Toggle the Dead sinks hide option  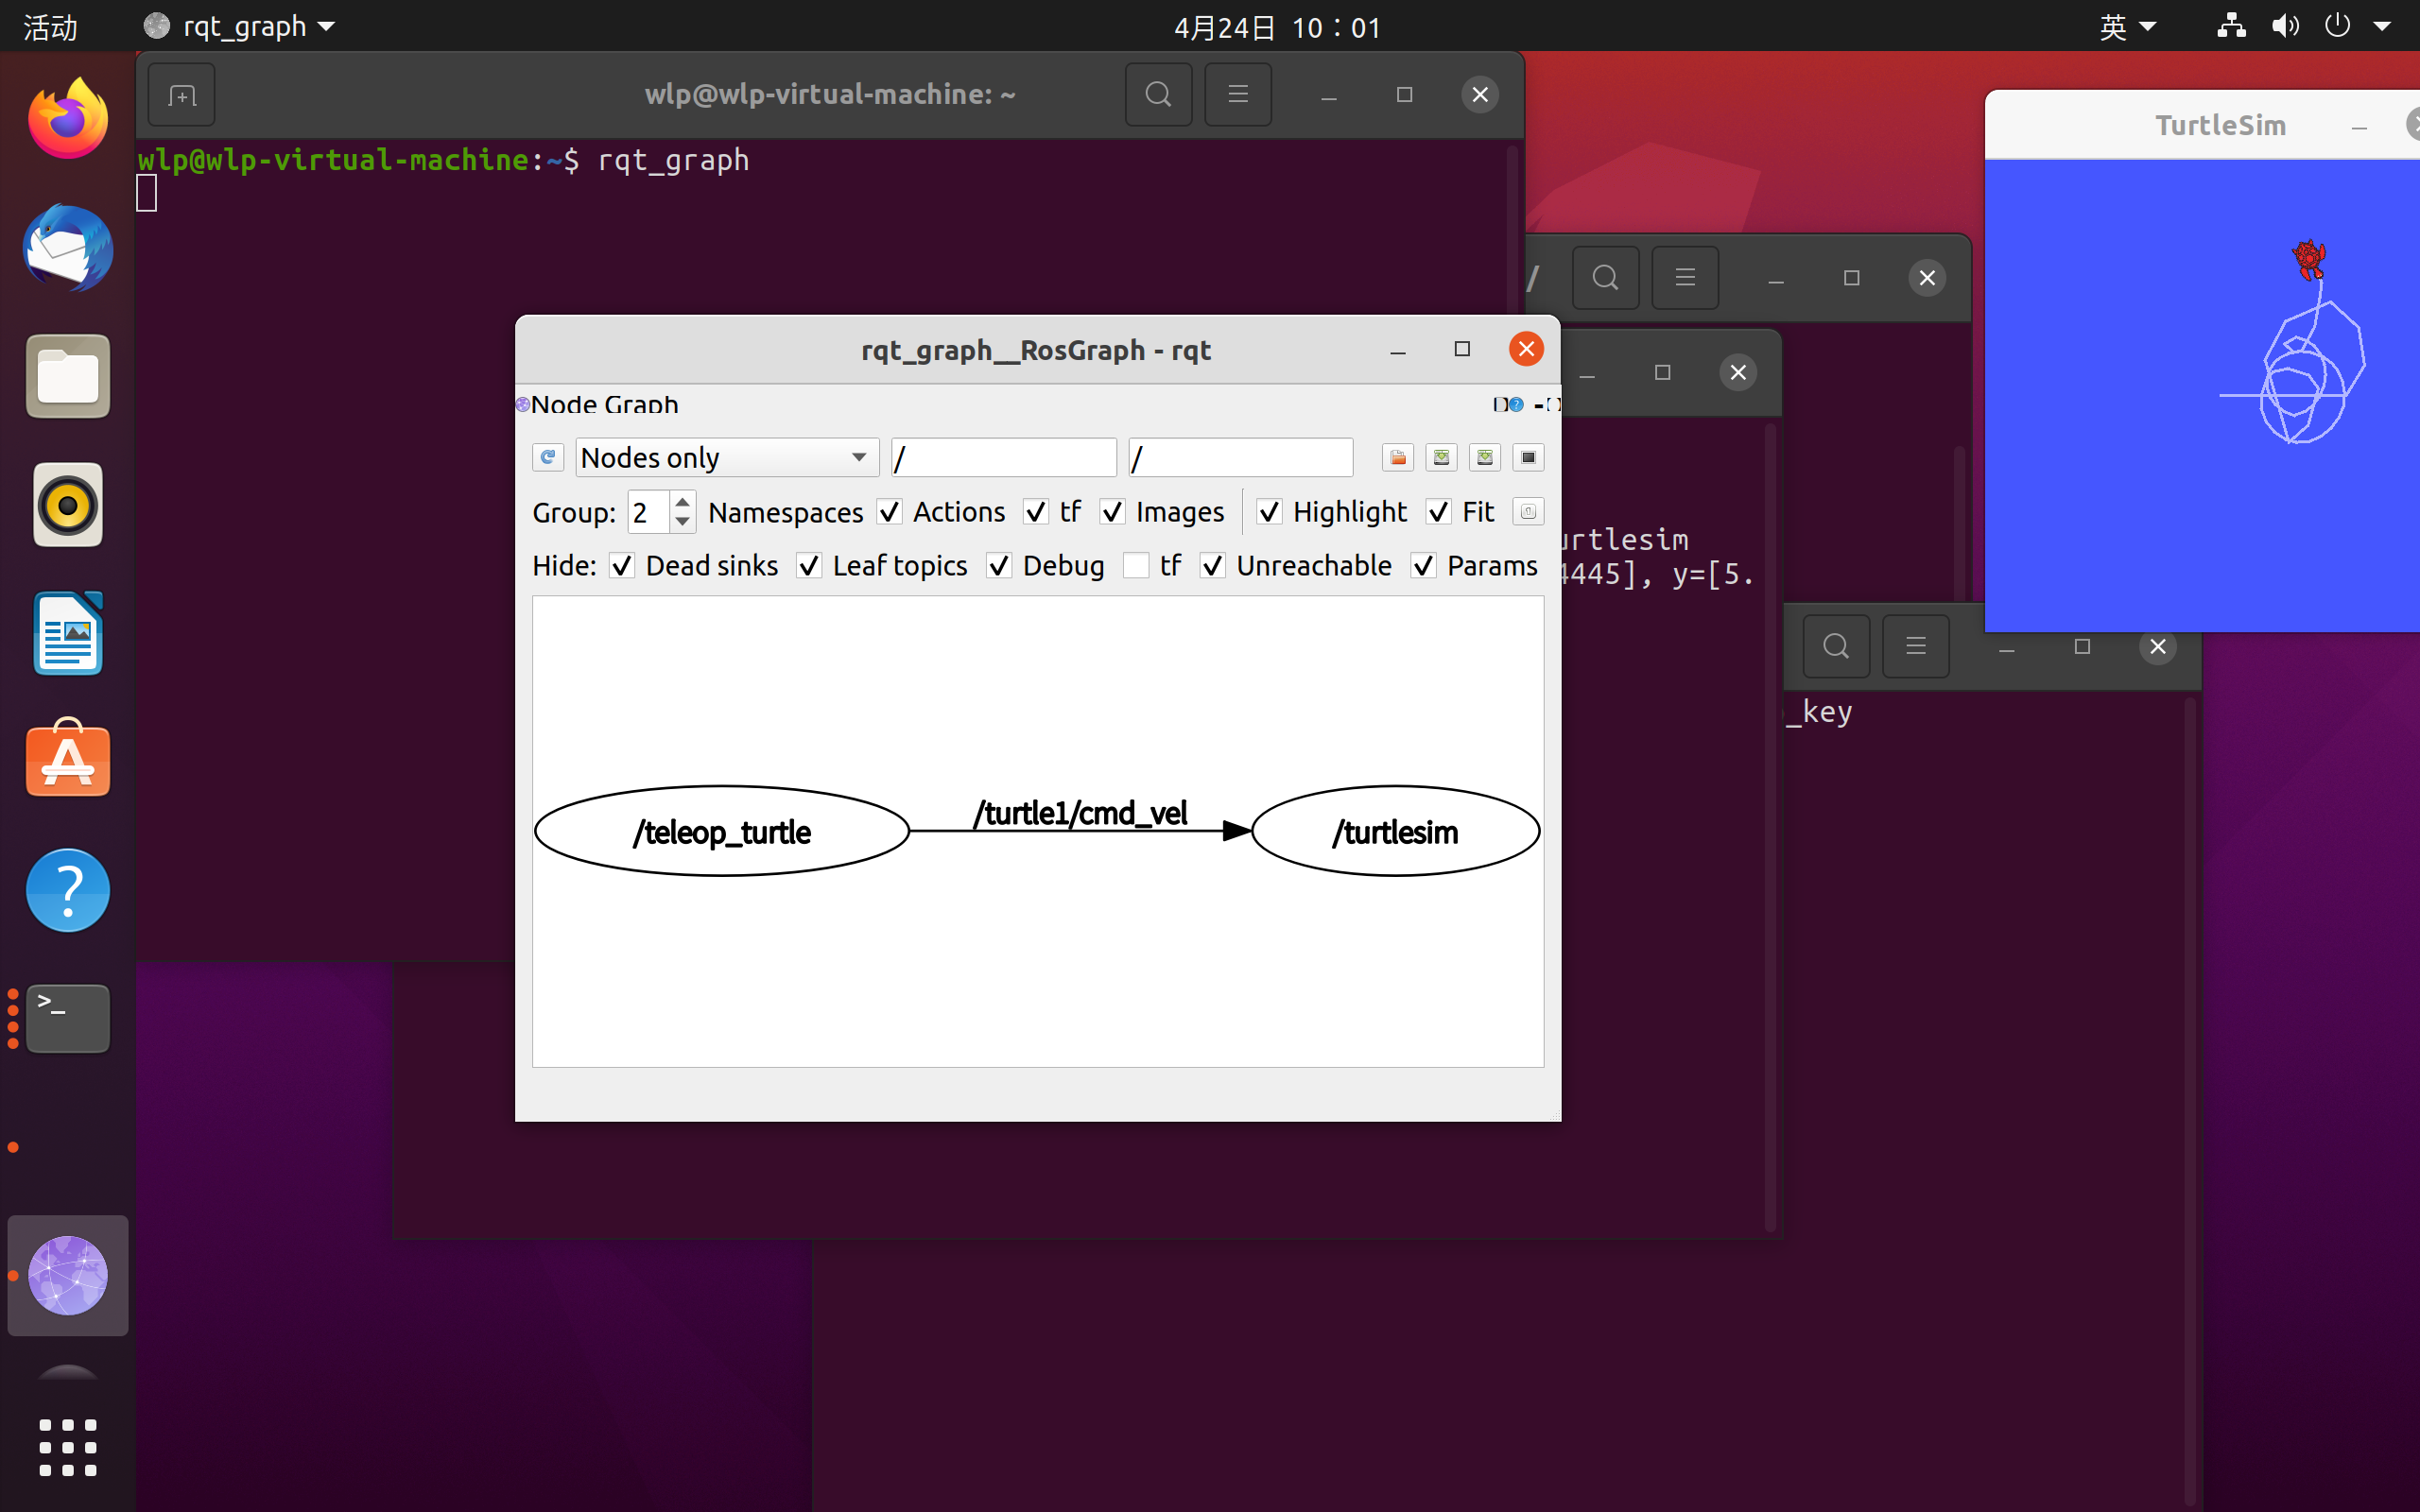click(622, 566)
